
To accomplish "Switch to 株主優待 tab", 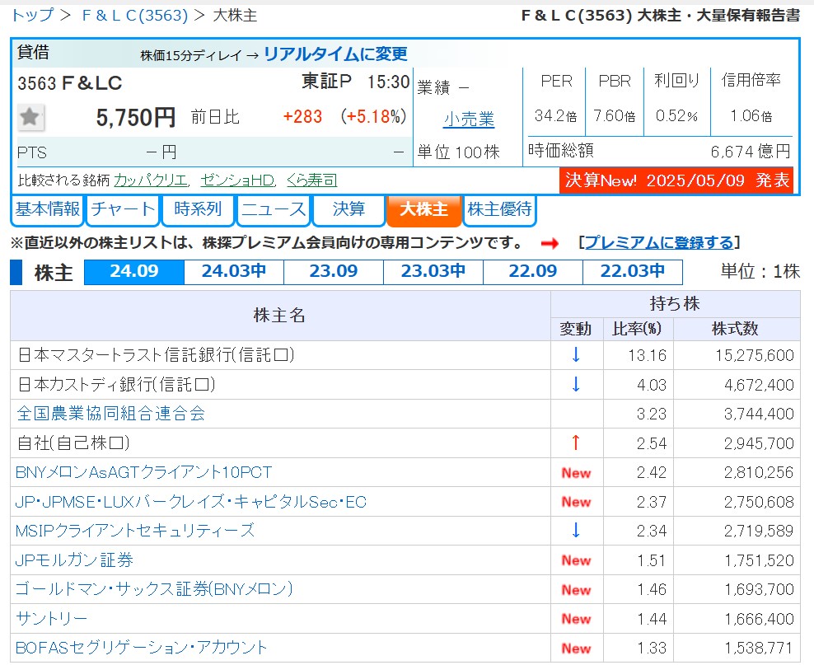I will point(499,209).
